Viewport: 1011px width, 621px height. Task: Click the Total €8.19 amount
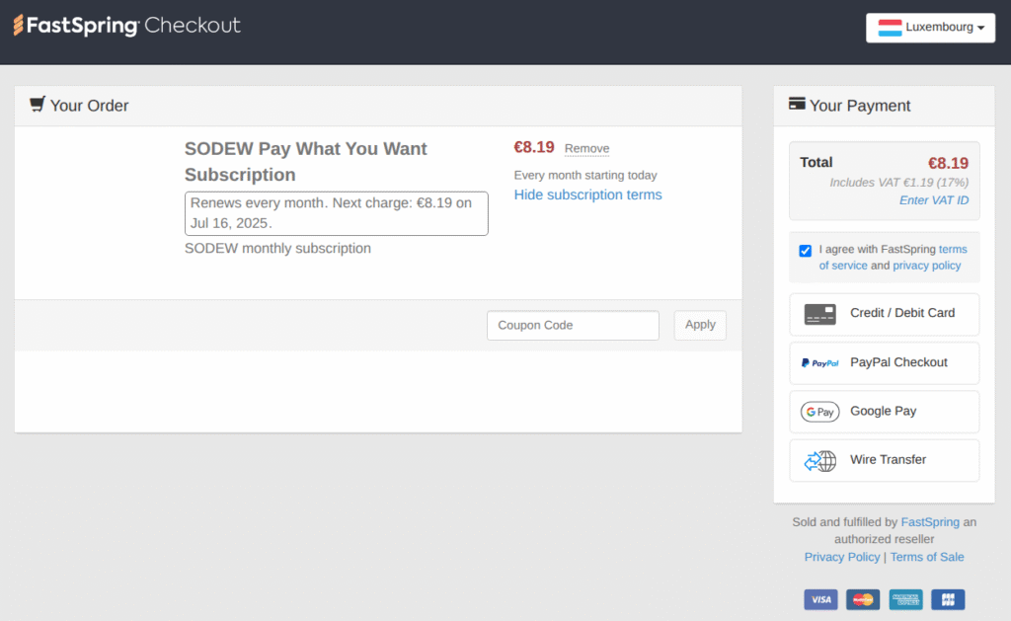[948, 163]
